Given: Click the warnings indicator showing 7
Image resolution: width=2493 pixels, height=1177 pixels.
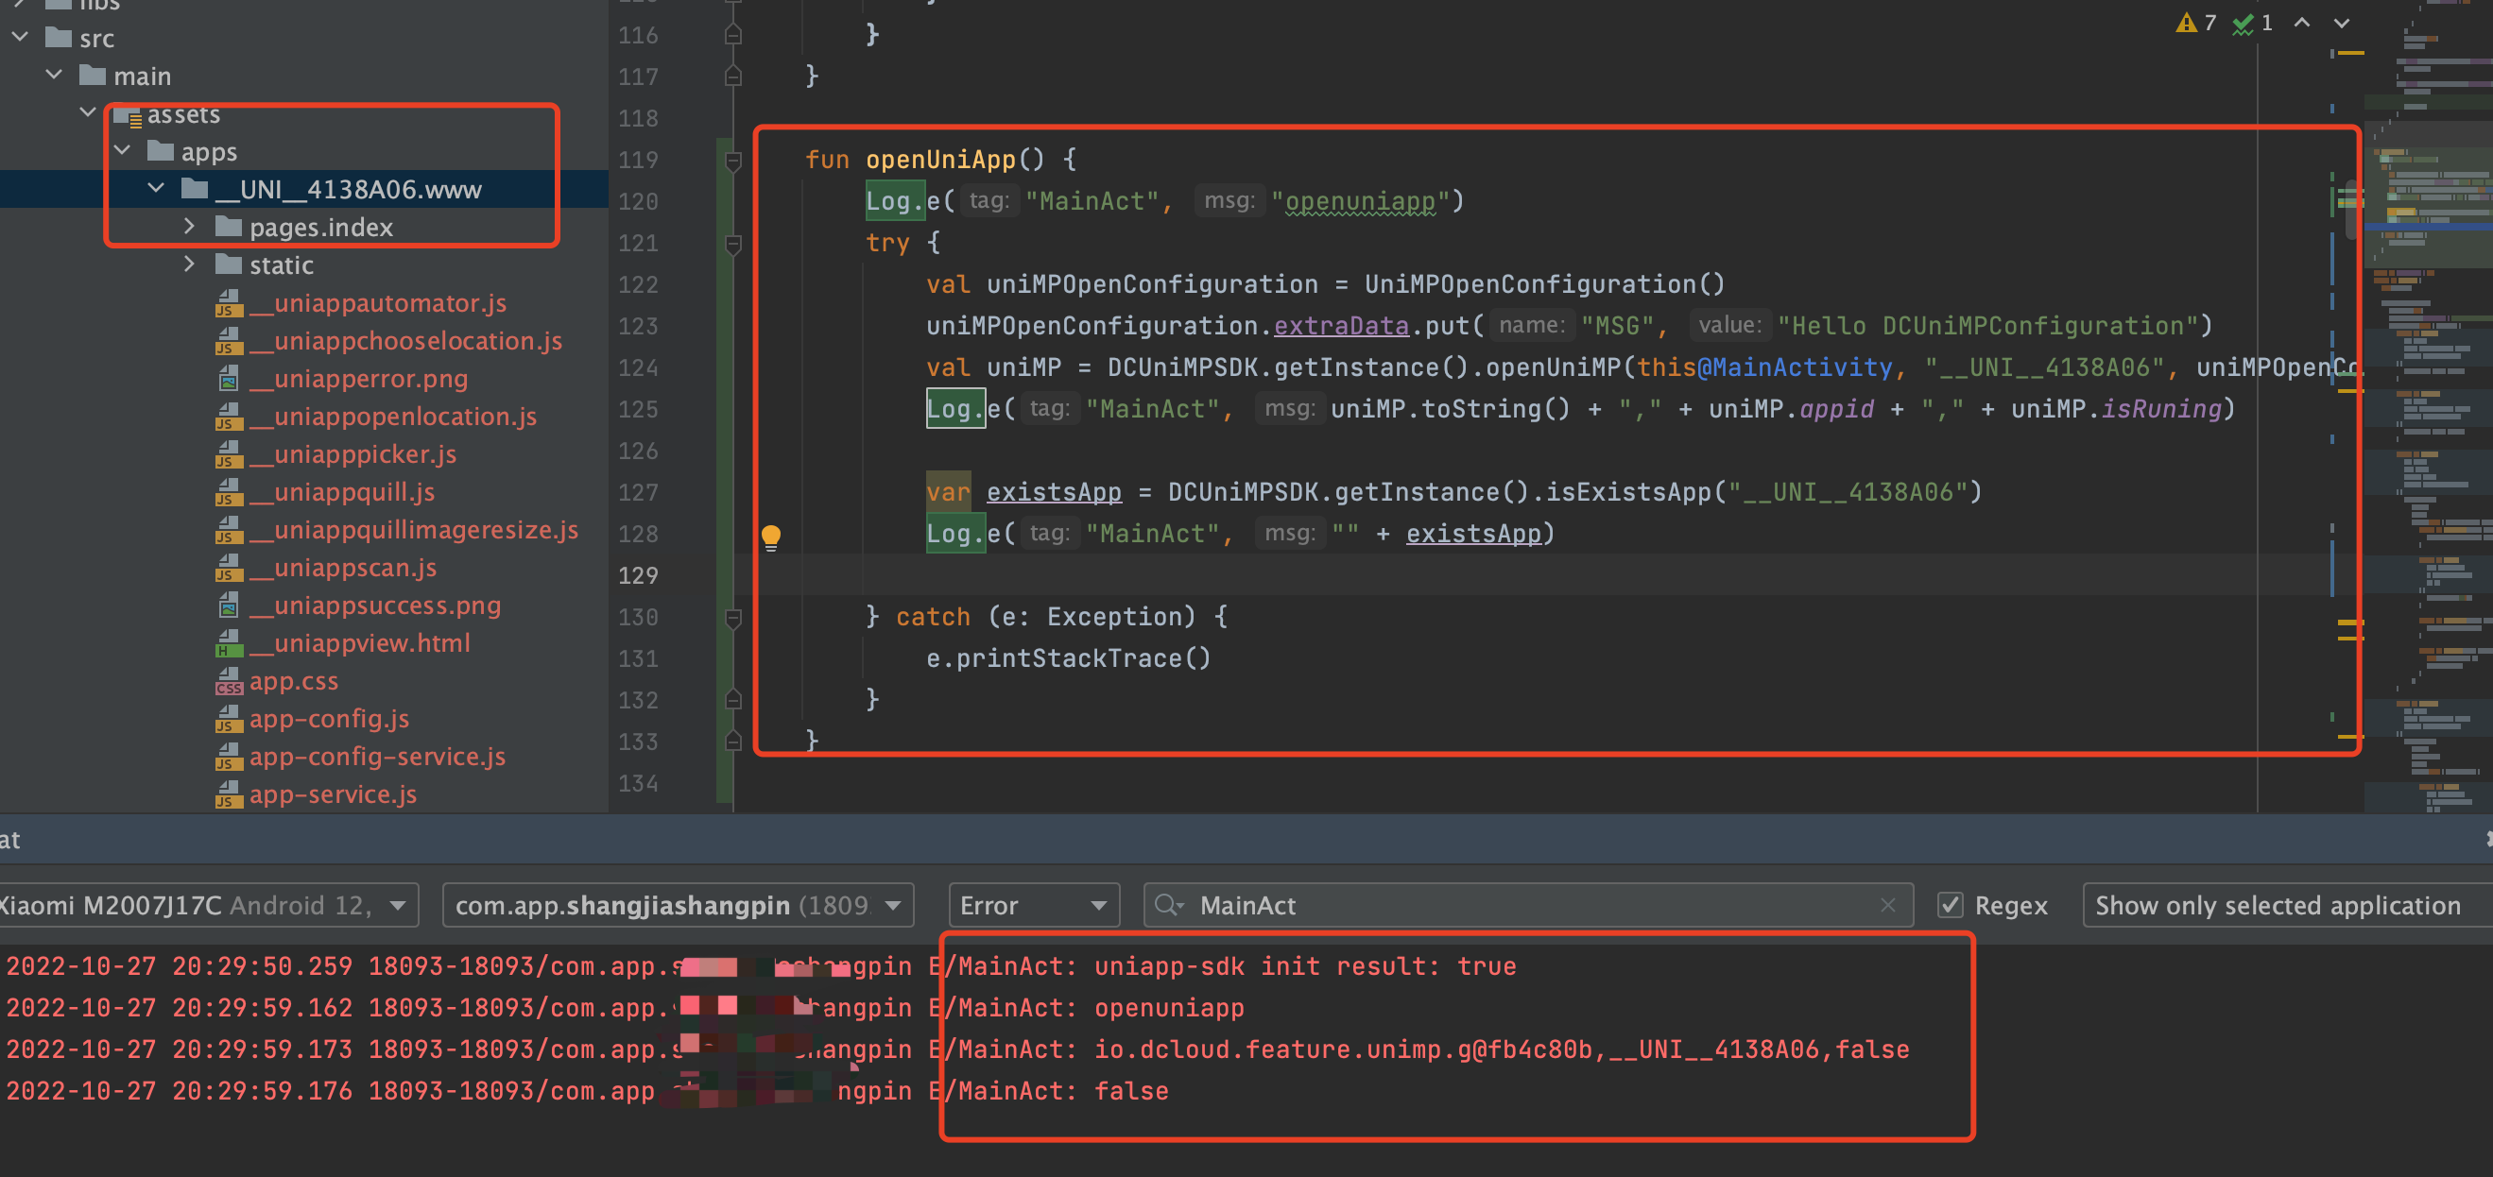Looking at the screenshot, I should point(2195,24).
